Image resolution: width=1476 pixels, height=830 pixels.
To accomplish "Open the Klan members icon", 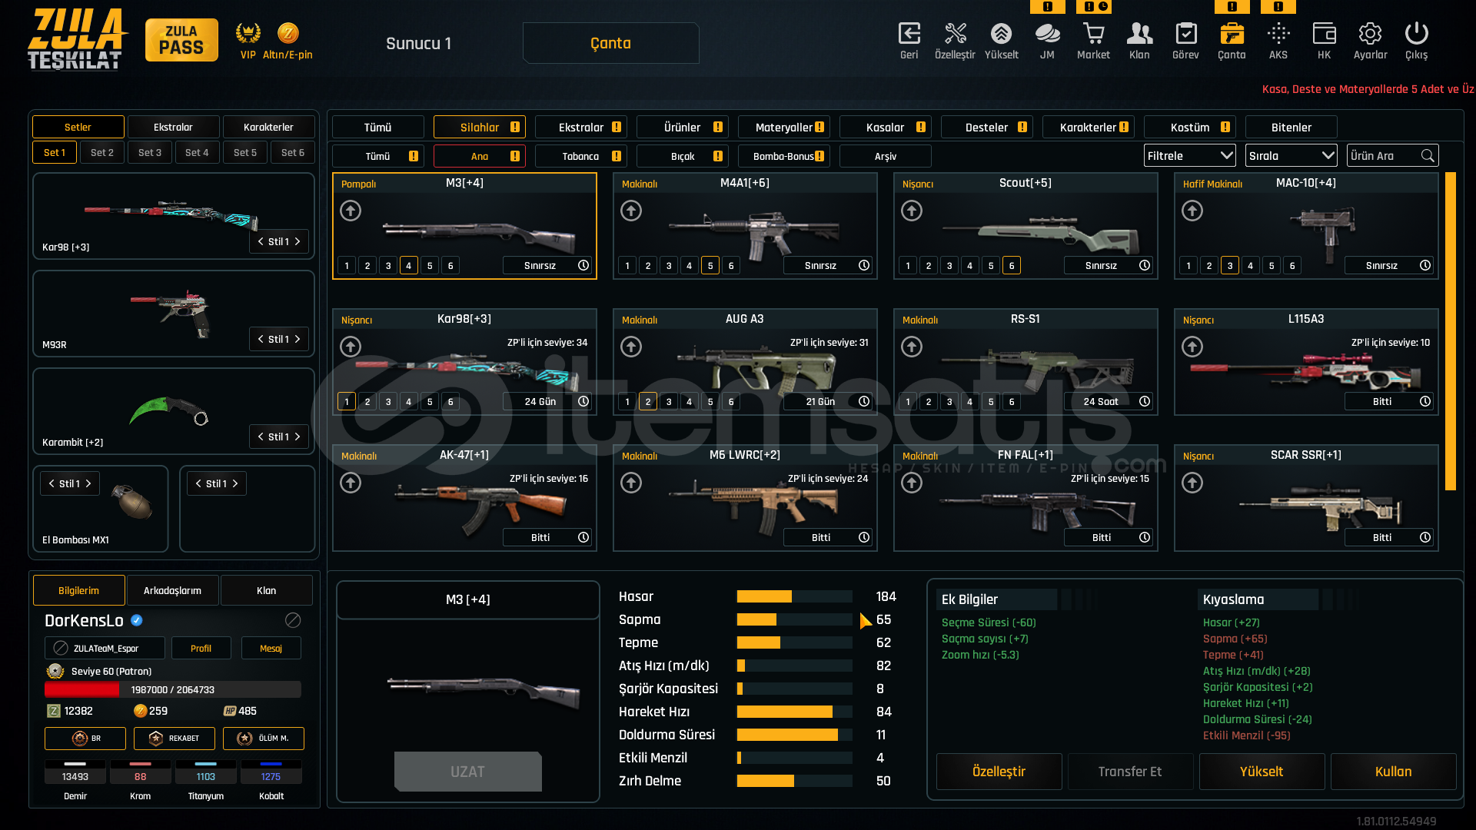I will click(1139, 34).
